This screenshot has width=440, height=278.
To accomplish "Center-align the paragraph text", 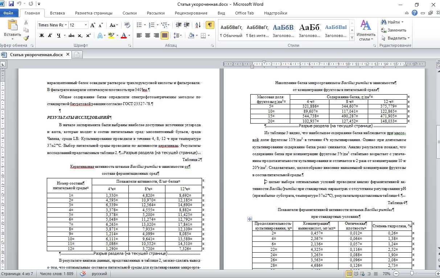I will click(148, 36).
